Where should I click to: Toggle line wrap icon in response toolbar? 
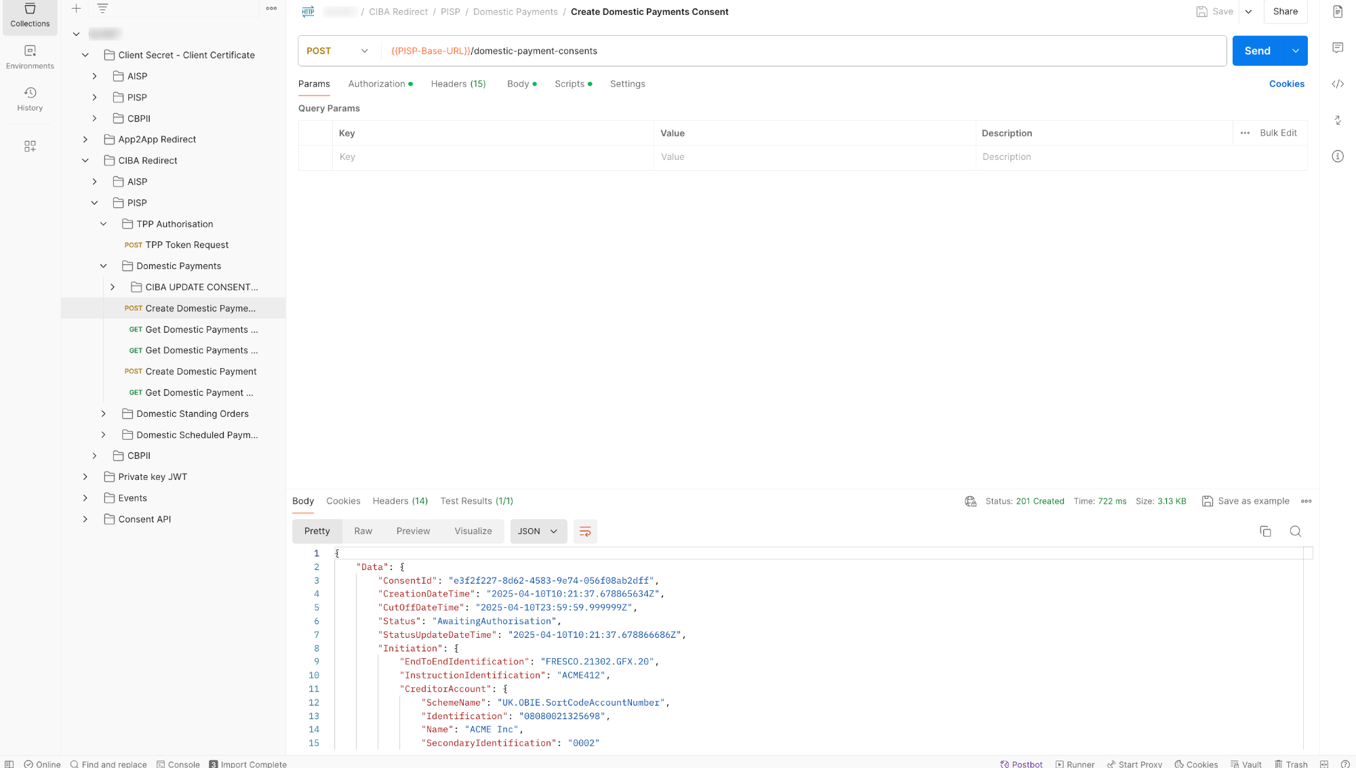[585, 531]
